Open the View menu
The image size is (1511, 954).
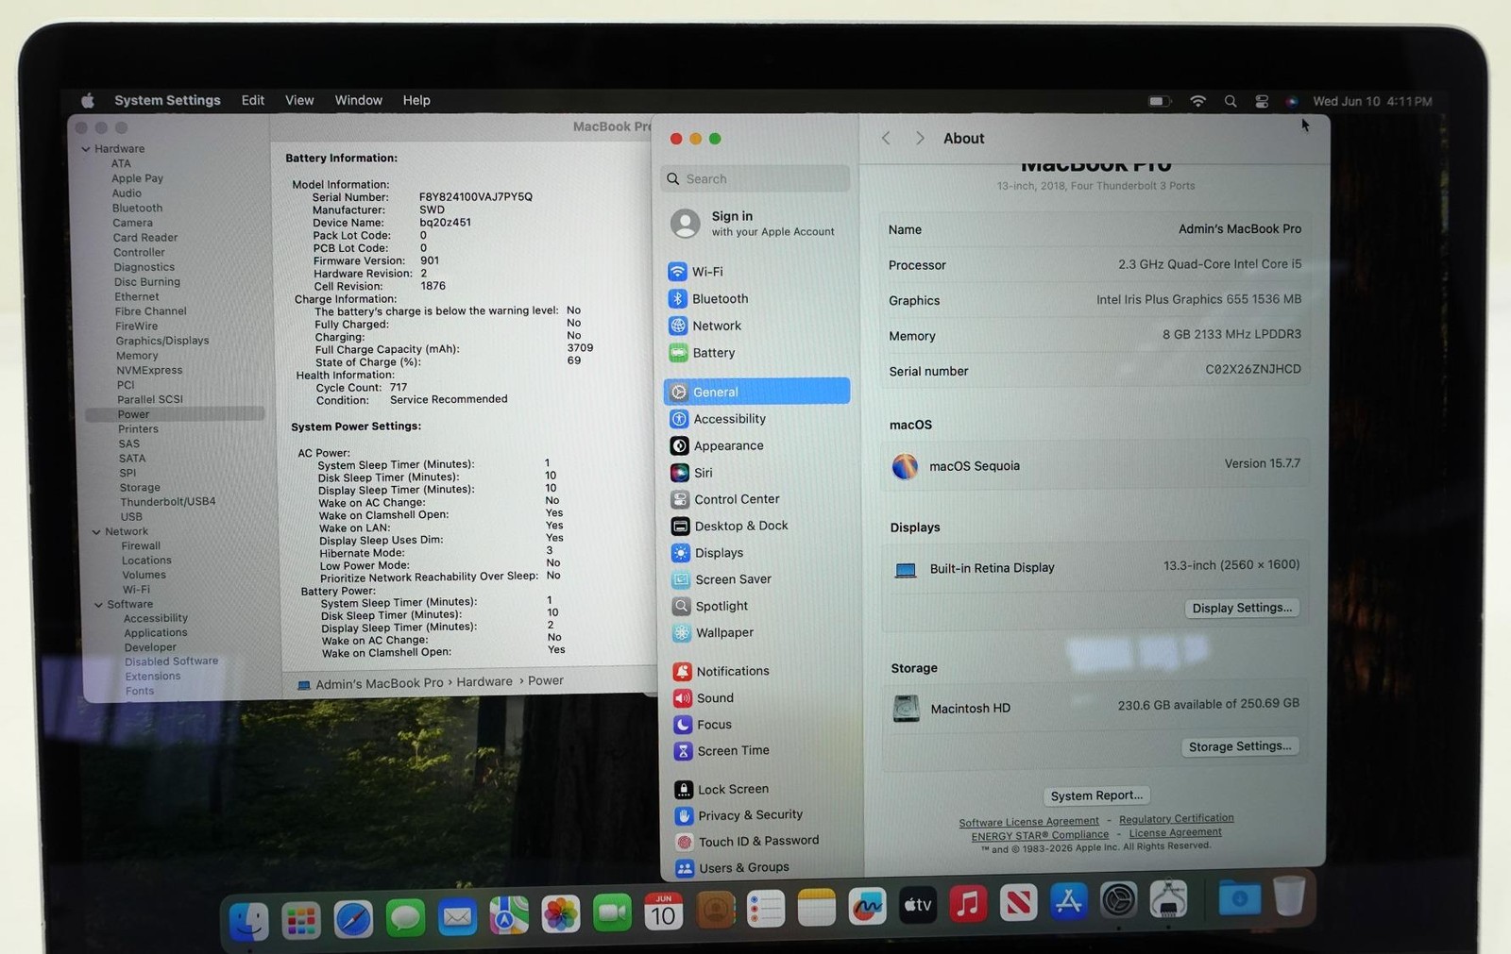[299, 100]
